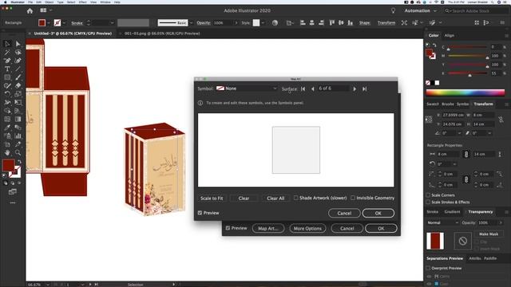Click the large fill color swatch in toolbar
511x287 pixels.
pos(9,165)
